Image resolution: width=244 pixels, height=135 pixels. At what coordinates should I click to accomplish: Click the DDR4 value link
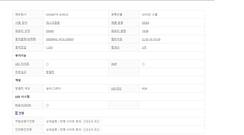pyautogui.click(x=145, y=23)
